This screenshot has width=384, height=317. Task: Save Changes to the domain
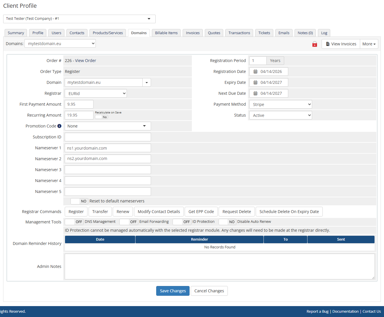pyautogui.click(x=173, y=291)
